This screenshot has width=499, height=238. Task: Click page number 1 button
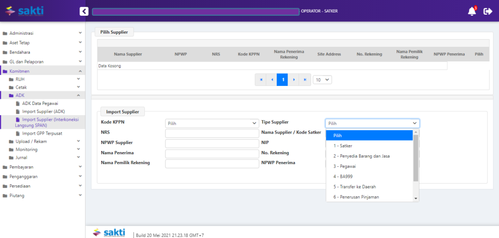[283, 79]
